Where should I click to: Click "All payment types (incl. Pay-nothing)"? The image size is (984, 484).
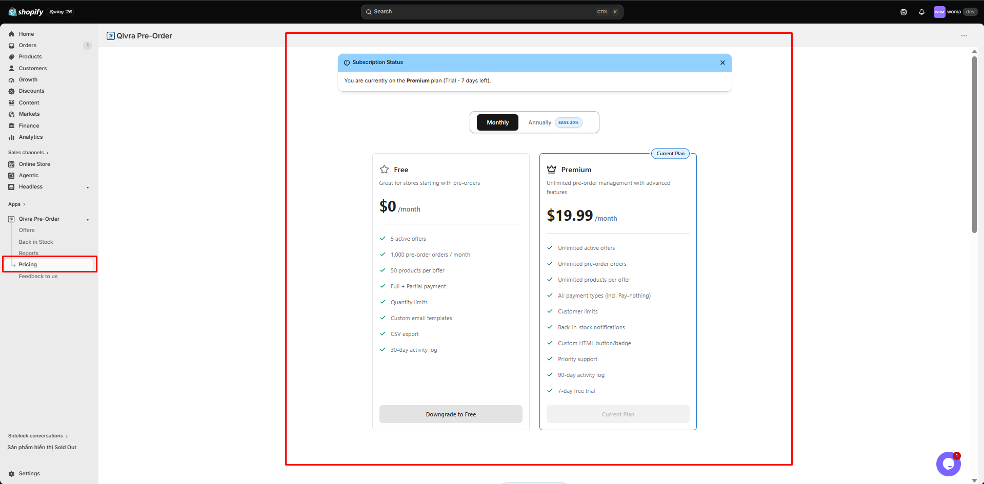[604, 296]
